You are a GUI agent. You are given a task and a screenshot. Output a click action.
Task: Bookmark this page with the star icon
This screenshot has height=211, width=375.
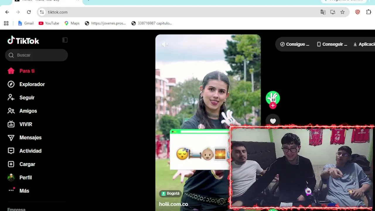click(342, 12)
